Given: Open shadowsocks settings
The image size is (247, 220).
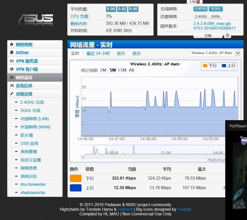Looking at the screenshot, I should coord(35,192).
